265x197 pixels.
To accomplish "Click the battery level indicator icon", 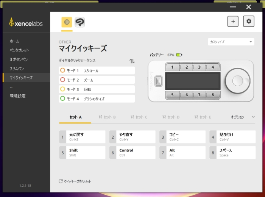I will pyautogui.click(x=179, y=55).
